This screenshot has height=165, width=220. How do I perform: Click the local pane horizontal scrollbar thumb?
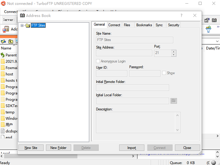click(41, 156)
